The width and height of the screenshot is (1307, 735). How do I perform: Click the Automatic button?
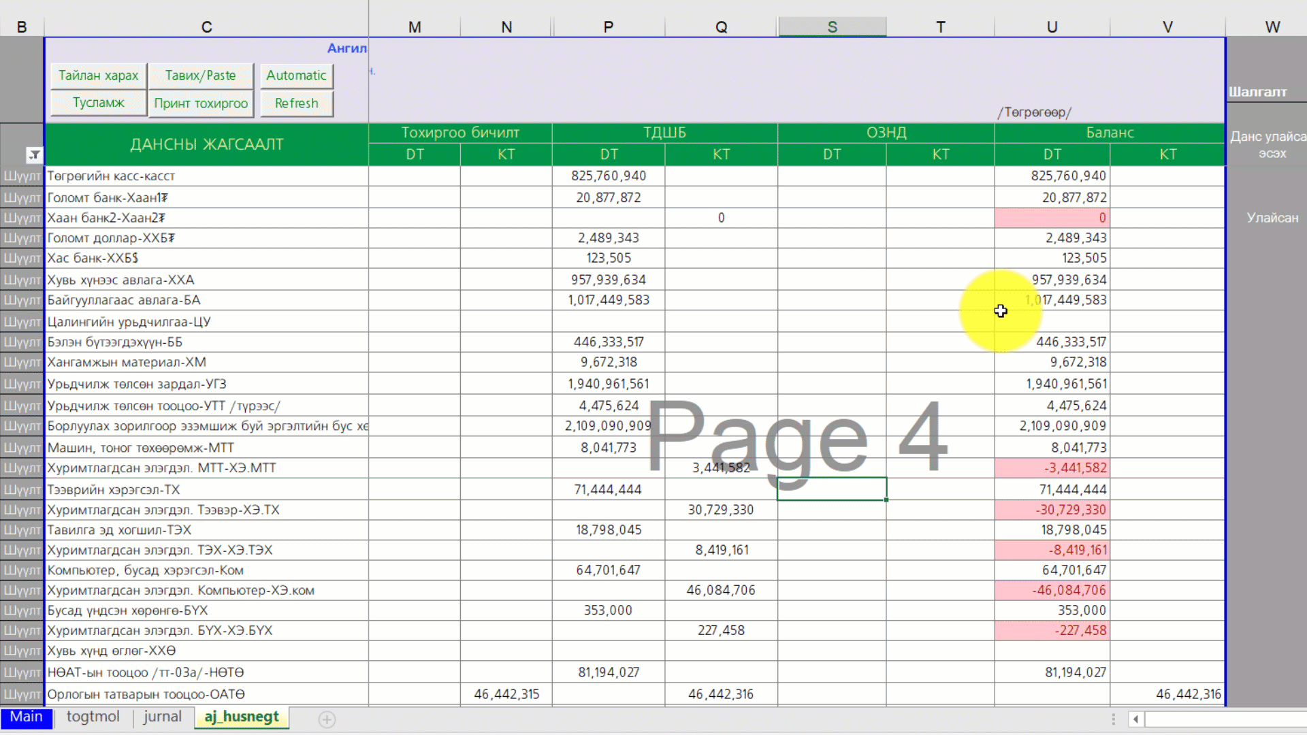296,76
